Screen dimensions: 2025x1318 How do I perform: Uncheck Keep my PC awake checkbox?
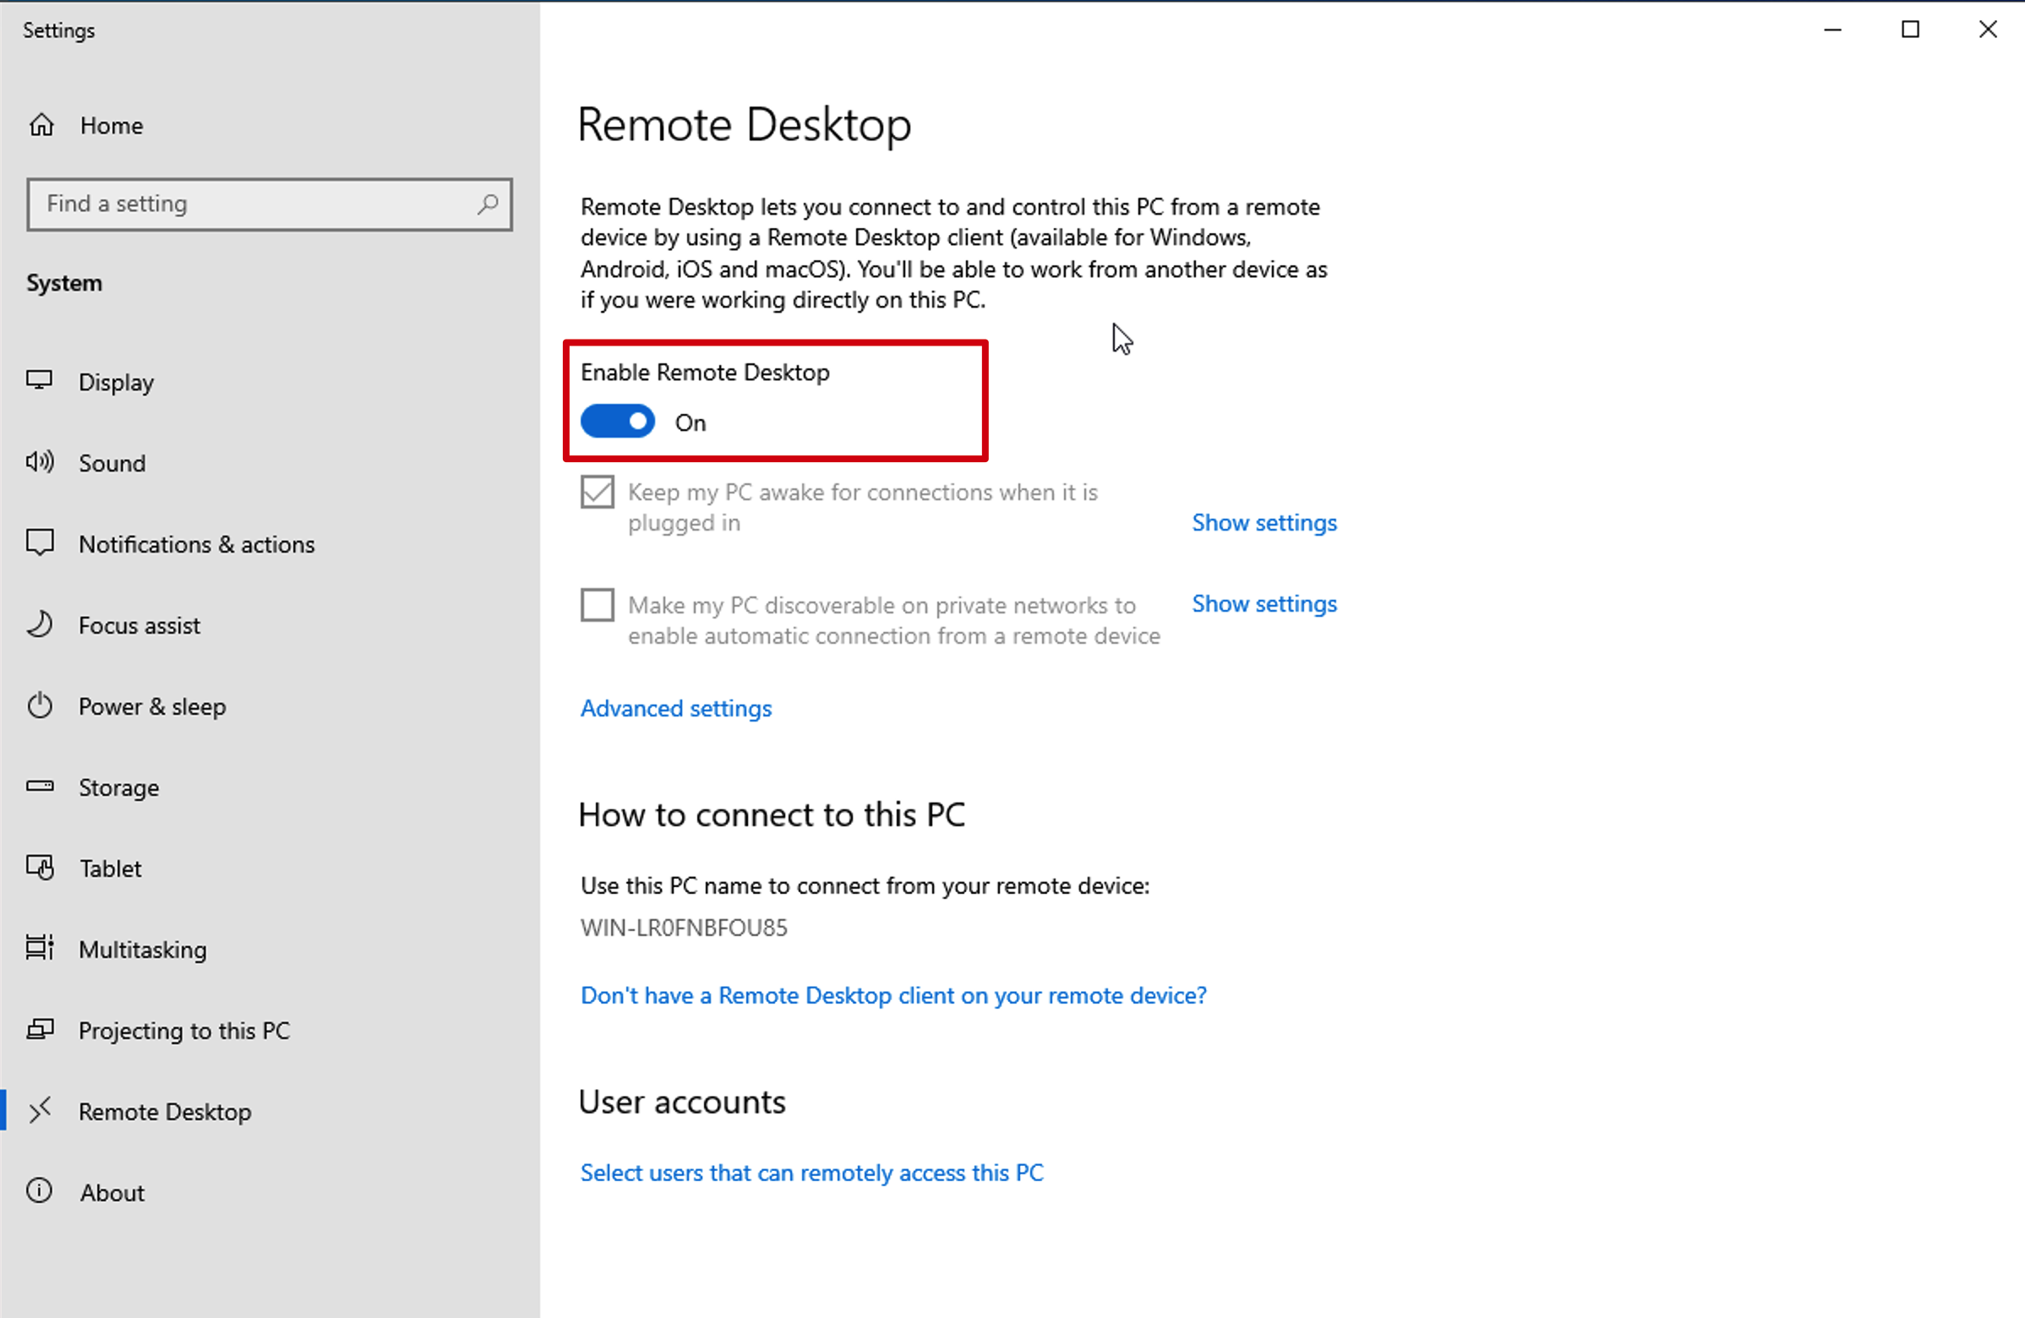pos(598,493)
